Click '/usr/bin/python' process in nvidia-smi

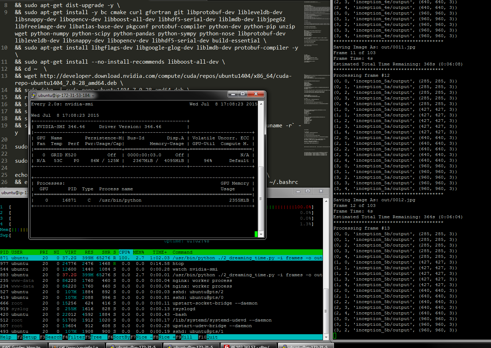coord(120,200)
